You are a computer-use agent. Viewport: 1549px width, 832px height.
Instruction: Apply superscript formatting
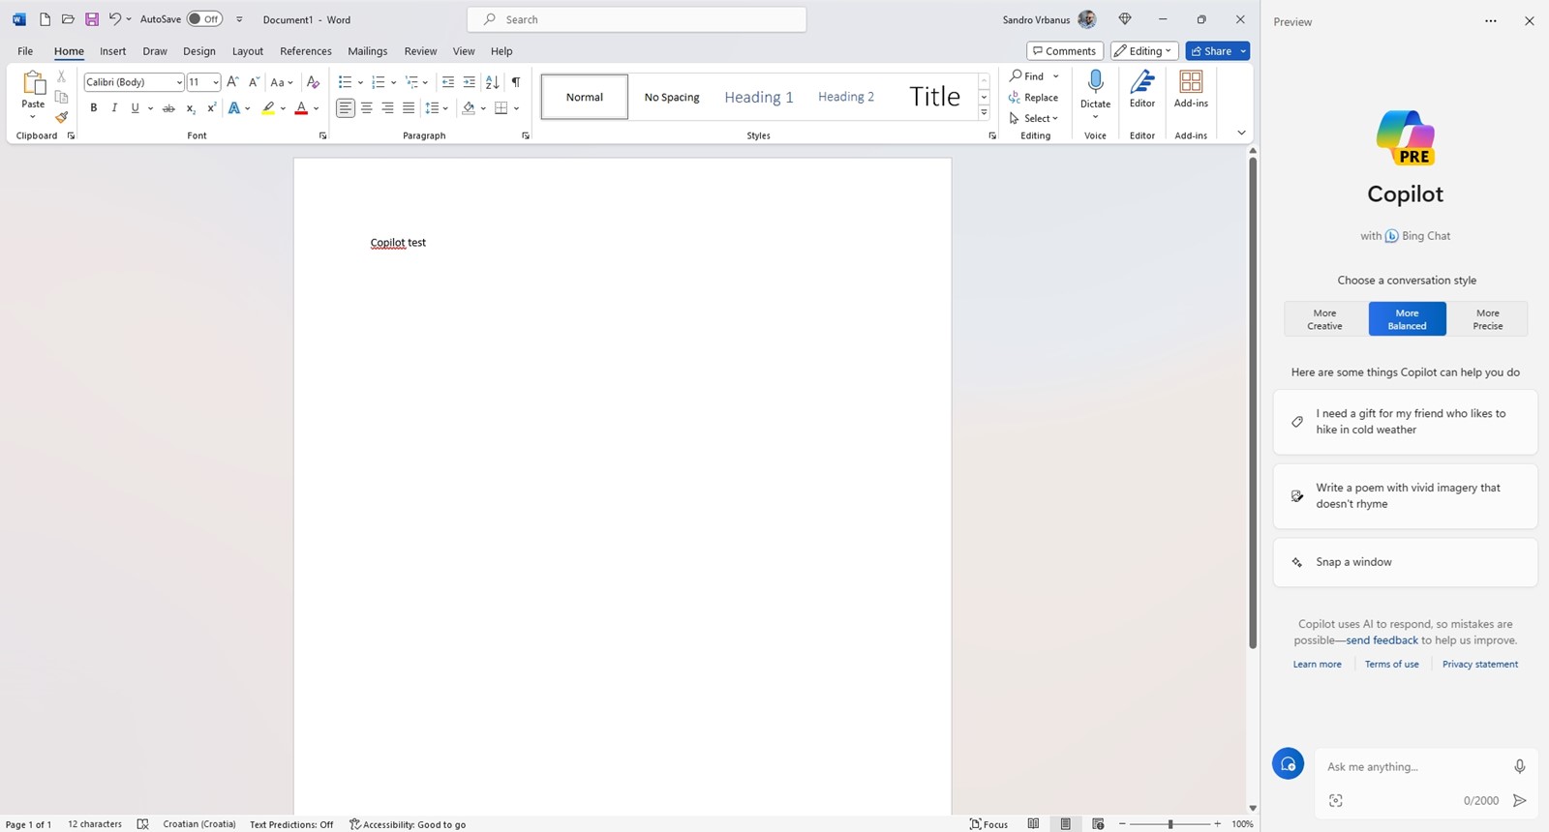click(211, 108)
